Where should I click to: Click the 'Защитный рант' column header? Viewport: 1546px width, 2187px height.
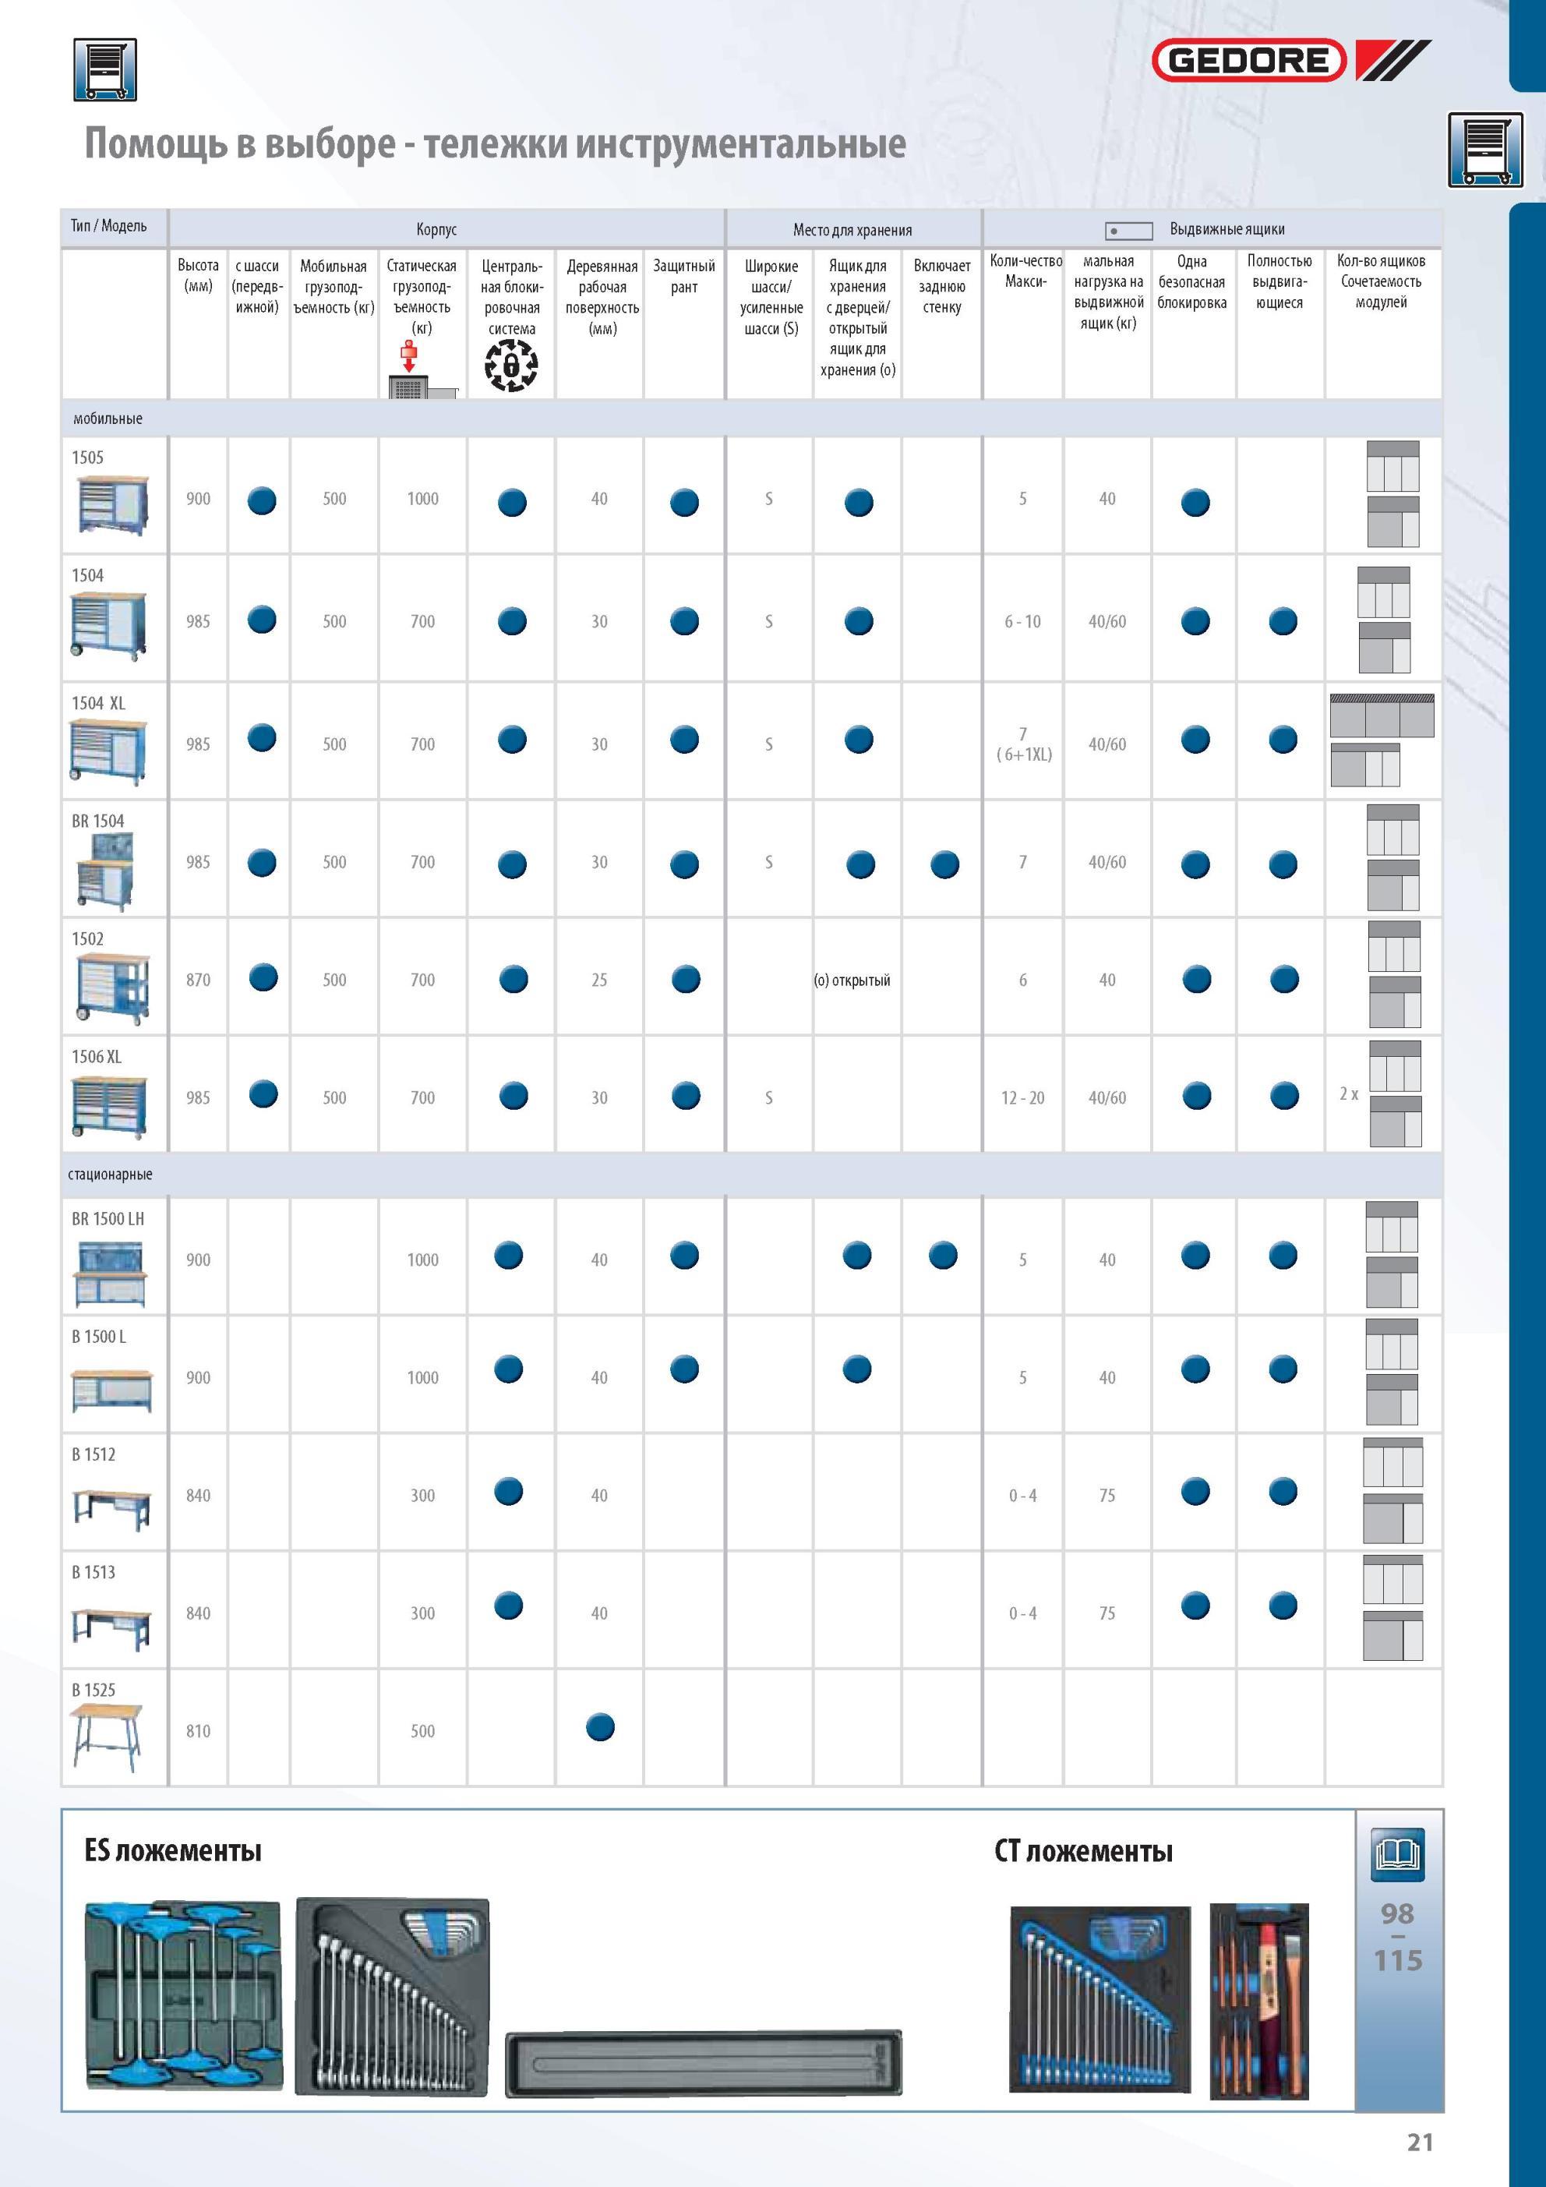point(684,276)
